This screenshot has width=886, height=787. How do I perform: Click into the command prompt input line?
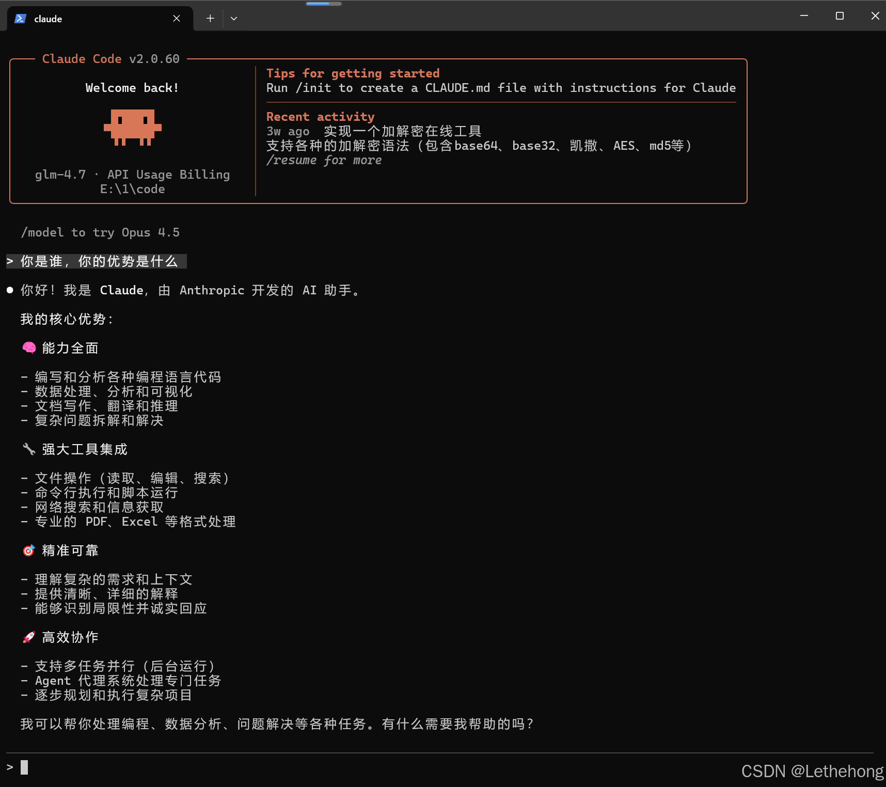[439, 767]
